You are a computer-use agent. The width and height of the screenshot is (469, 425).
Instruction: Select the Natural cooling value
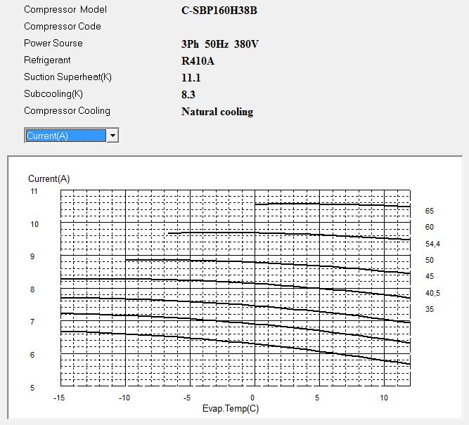(217, 112)
